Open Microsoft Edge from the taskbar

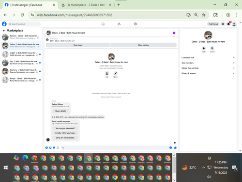coord(25,158)
